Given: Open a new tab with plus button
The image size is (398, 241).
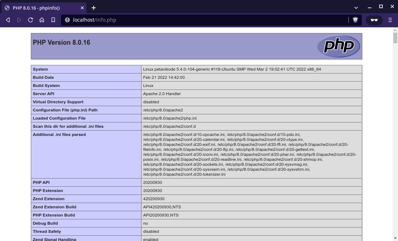Looking at the screenshot, I should coord(94,8).
